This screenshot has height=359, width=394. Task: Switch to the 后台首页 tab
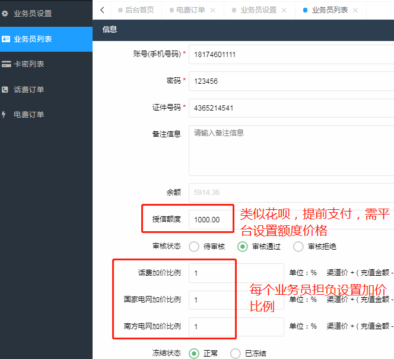pyautogui.click(x=136, y=10)
